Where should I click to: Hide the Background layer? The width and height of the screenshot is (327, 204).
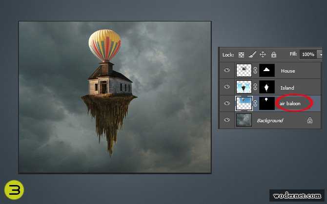point(227,120)
